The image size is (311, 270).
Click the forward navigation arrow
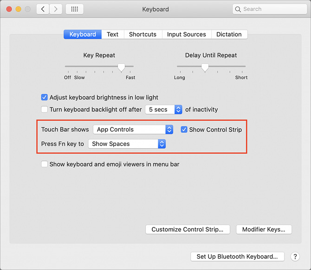(x=56, y=9)
